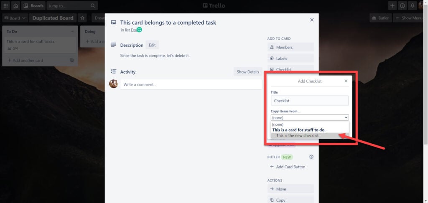Click the card title 'This card belongs to a completed task'

pos(168,23)
